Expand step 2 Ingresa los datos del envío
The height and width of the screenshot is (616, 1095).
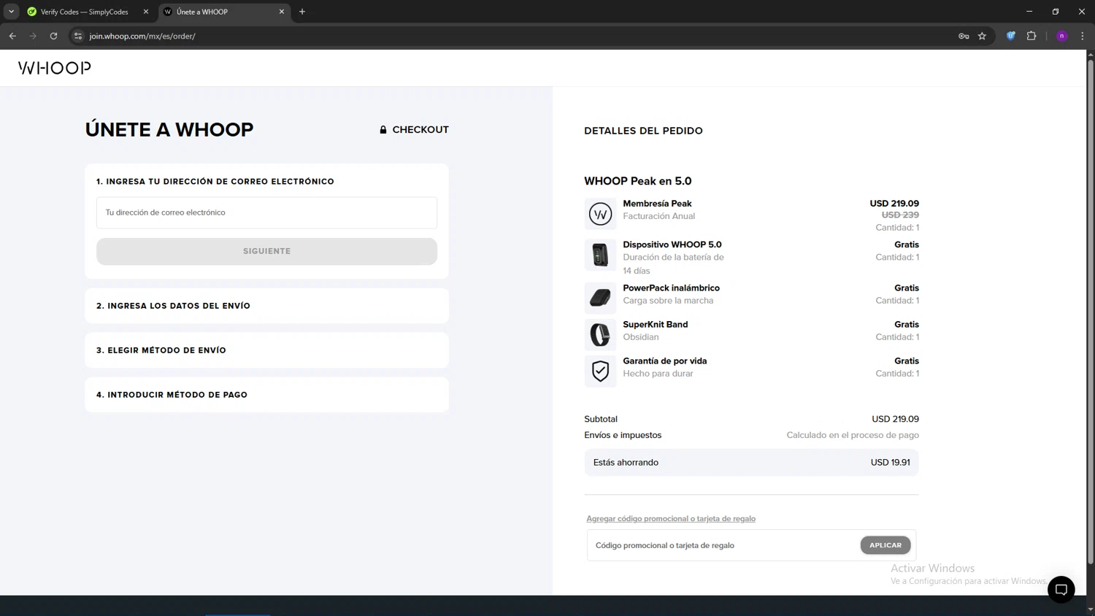266,306
